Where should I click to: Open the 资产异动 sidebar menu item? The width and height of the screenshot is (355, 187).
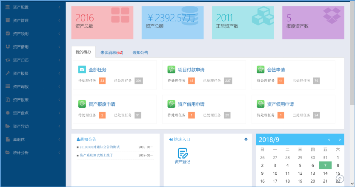(33, 126)
